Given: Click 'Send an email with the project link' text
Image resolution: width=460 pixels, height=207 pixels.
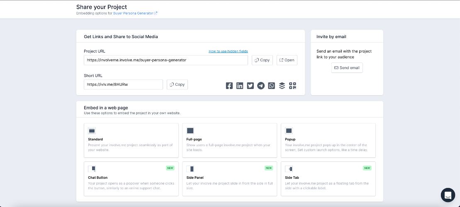Looking at the screenshot, I should [x=344, y=54].
